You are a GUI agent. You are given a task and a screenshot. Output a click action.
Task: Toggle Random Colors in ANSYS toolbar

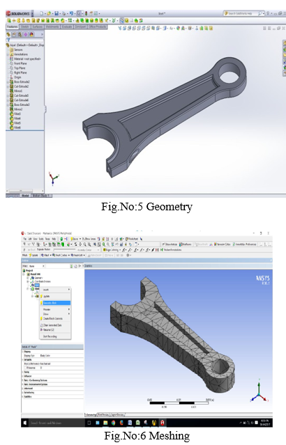[x=220, y=244]
